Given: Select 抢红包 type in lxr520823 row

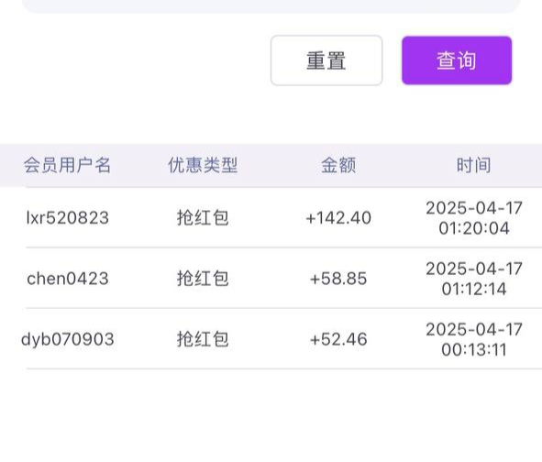Looking at the screenshot, I should (203, 217).
